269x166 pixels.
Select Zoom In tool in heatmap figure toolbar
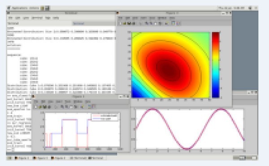(147, 23)
